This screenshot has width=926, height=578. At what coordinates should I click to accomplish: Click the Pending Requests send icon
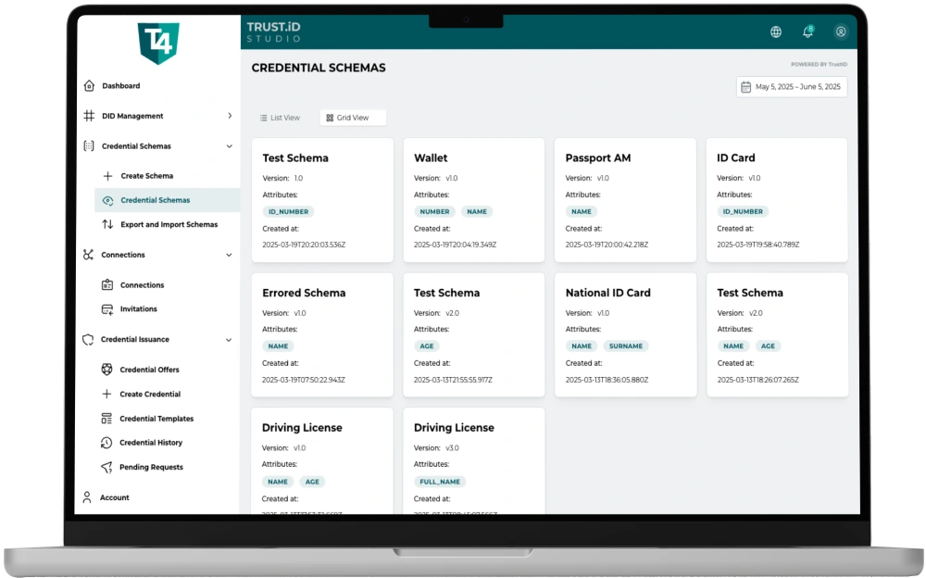(x=107, y=467)
